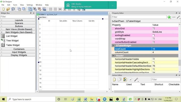Open the View menu
Screen dimensions: 181x102
pos(22,5)
